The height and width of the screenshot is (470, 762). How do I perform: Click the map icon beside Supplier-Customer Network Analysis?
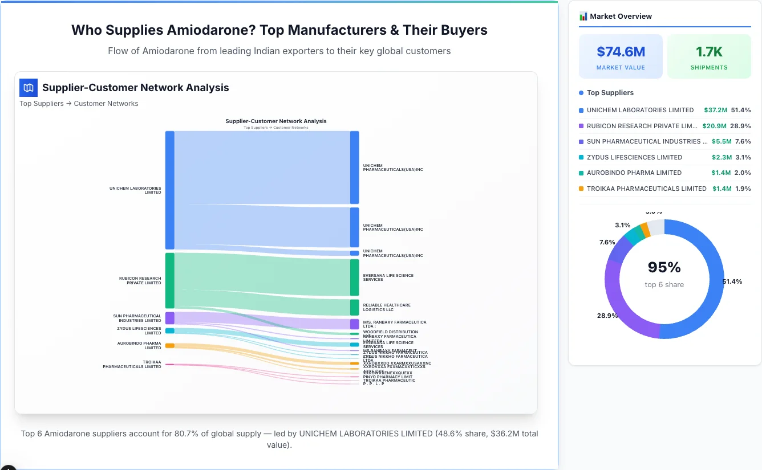point(28,88)
